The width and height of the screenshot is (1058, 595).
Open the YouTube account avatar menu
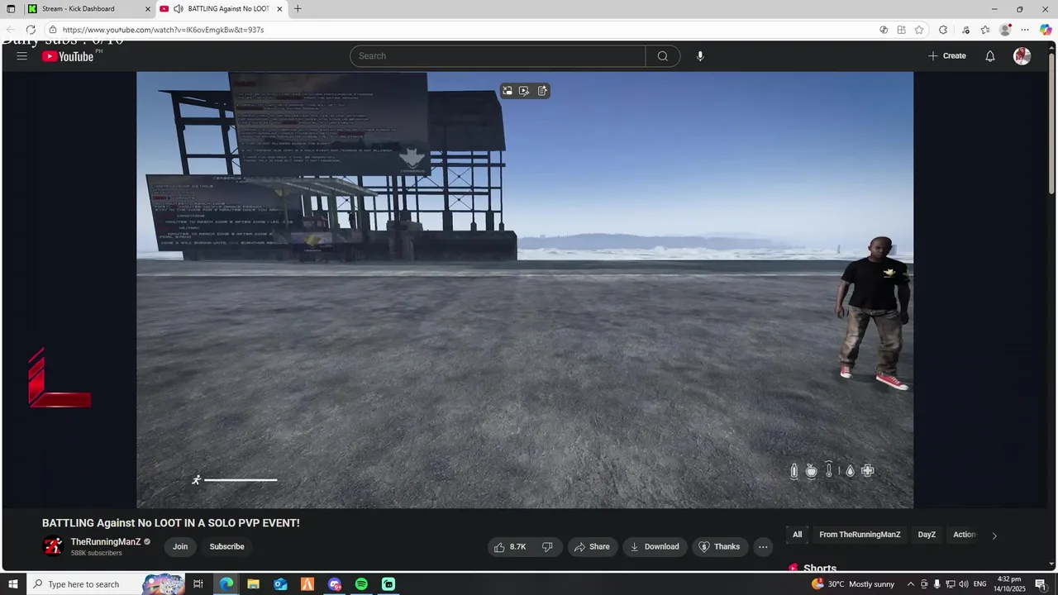pos(1022,56)
